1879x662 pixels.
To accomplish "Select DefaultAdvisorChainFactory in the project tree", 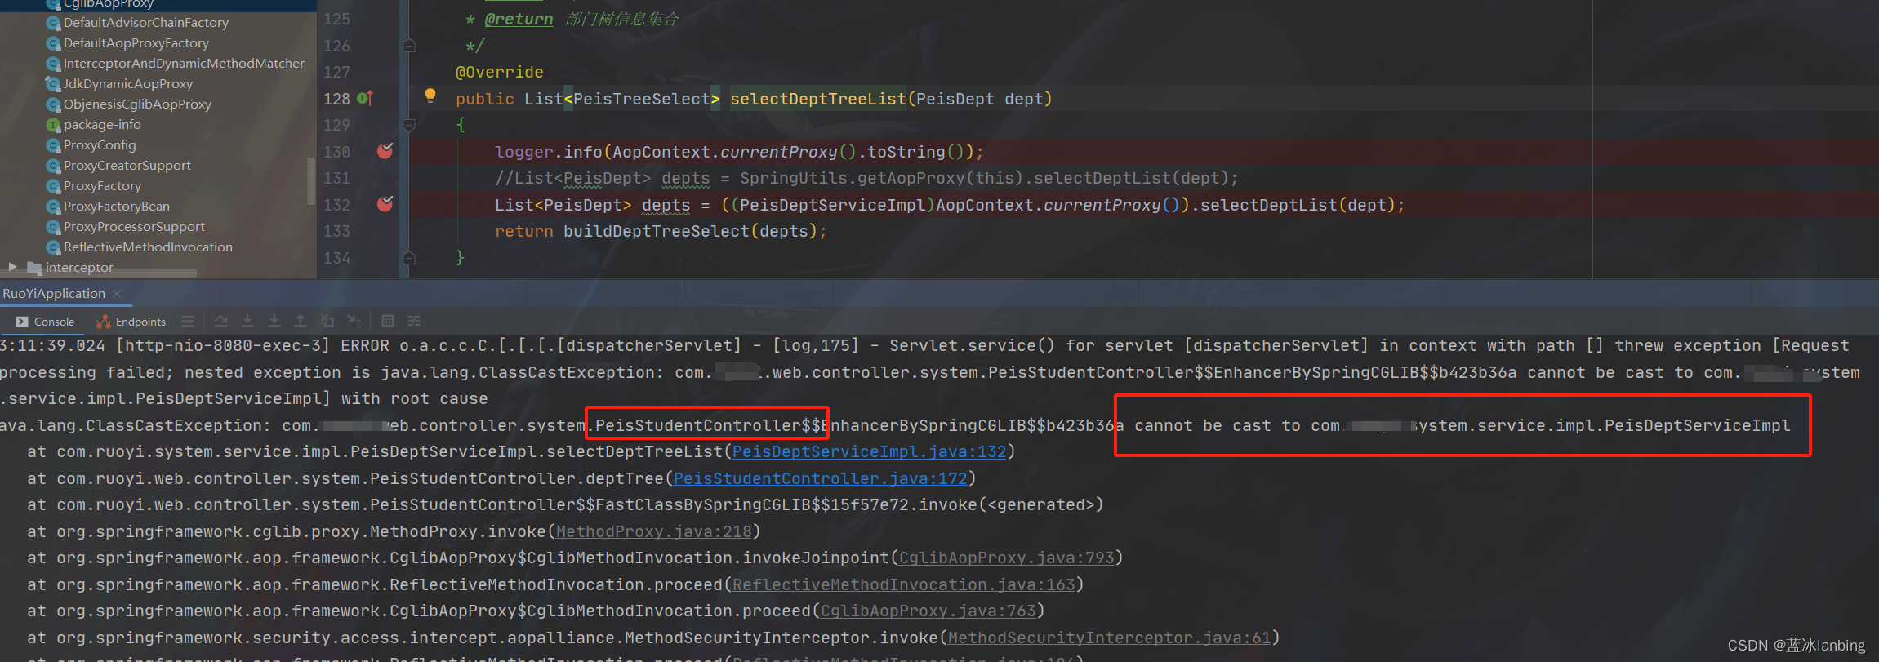I will click(x=146, y=23).
